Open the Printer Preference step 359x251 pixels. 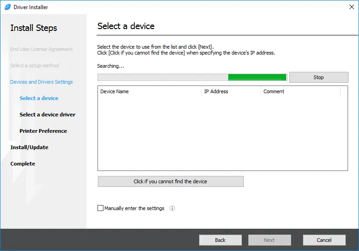pos(43,131)
